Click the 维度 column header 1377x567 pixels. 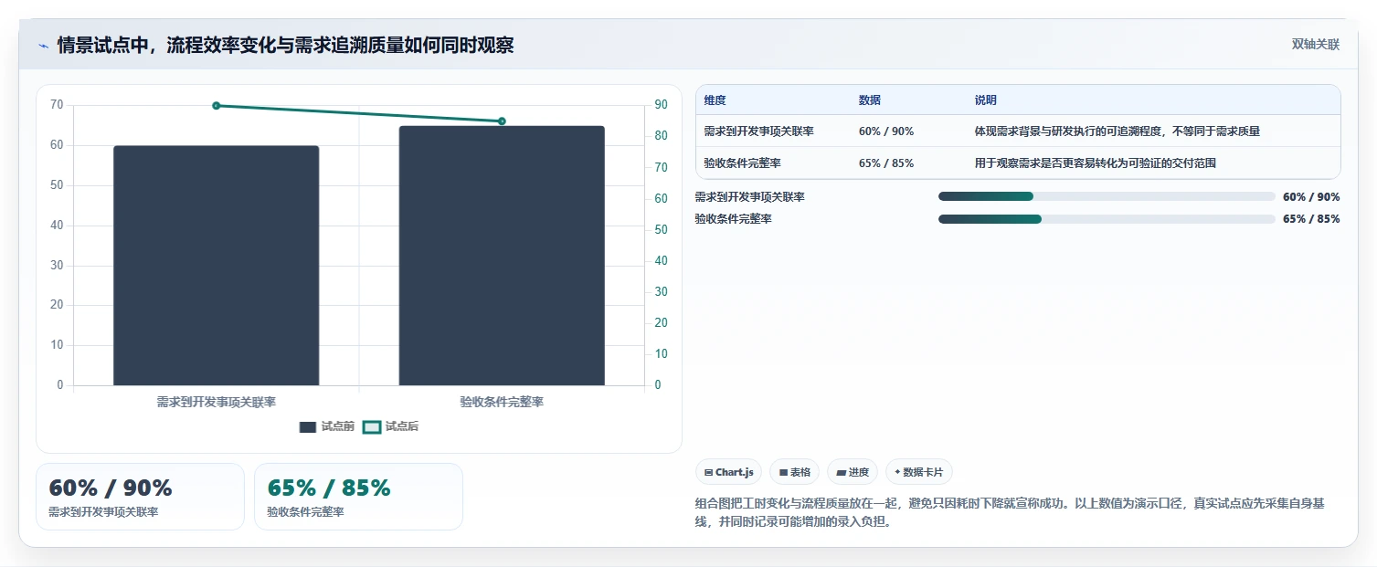pos(715,100)
